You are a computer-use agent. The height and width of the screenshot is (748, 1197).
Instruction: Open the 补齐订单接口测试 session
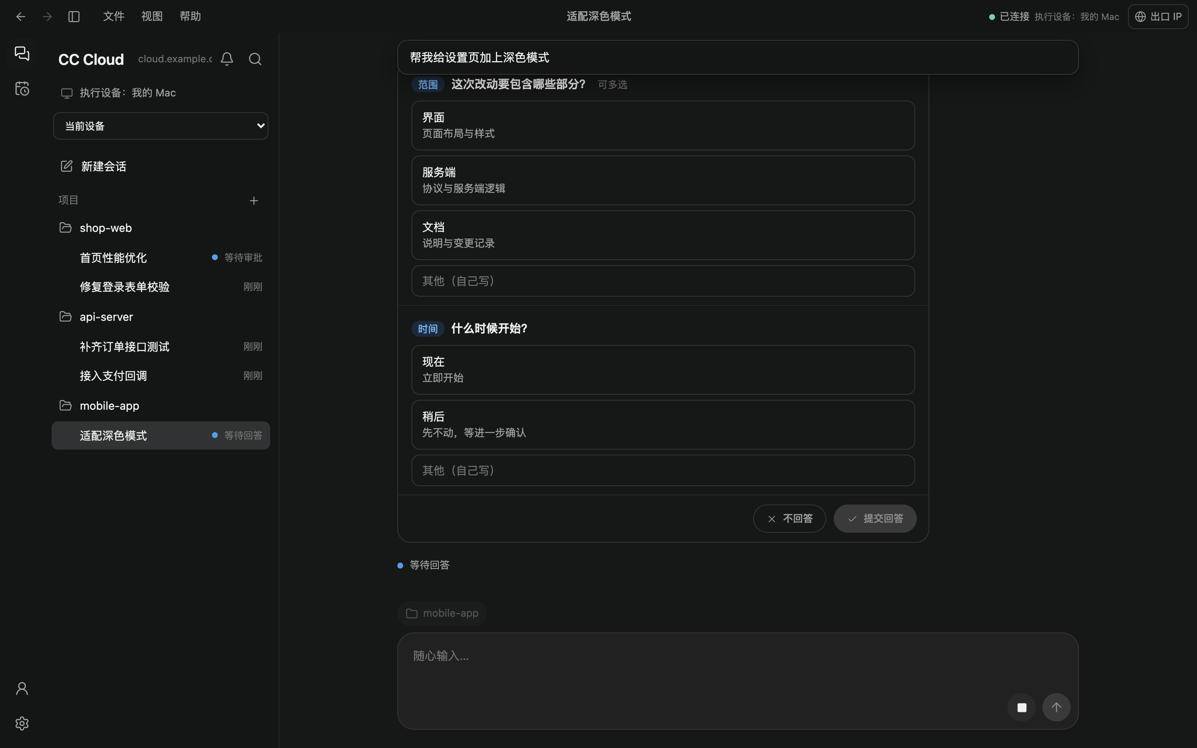161,347
